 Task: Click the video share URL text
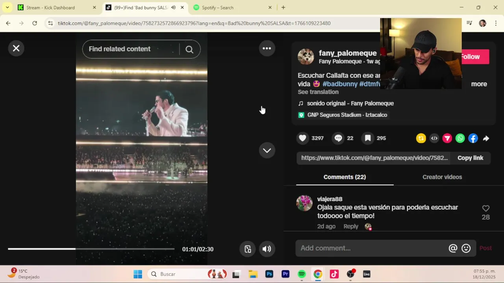[x=374, y=158]
